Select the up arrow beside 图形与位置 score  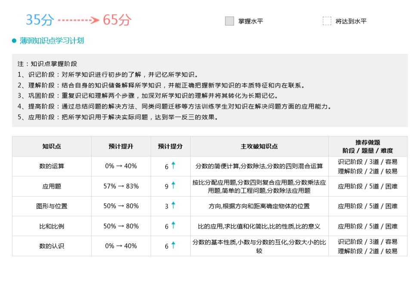coord(173,205)
